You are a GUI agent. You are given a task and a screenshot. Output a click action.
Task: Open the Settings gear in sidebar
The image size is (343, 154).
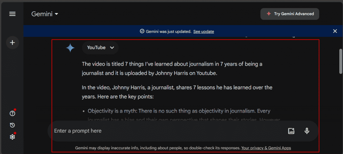[12, 137]
